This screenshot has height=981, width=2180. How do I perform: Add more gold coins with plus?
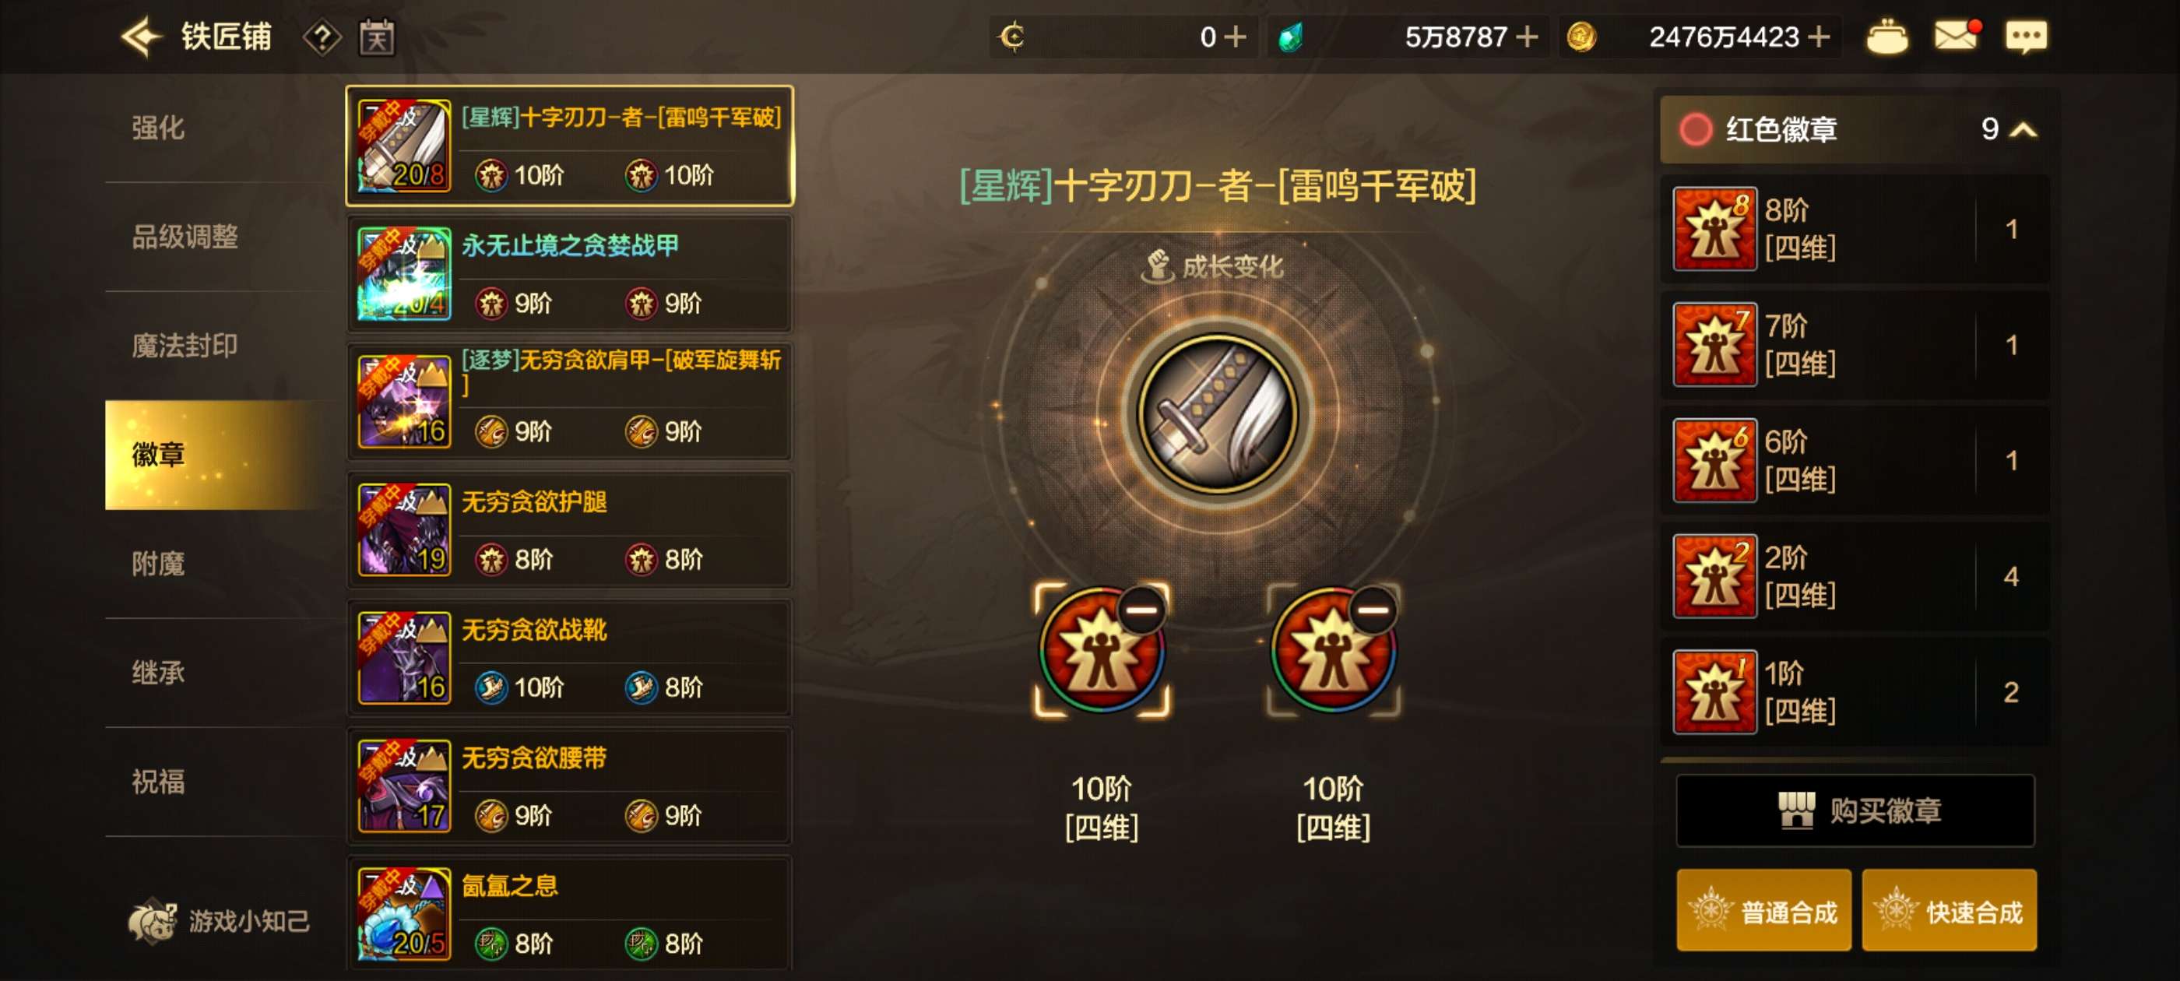[1818, 37]
